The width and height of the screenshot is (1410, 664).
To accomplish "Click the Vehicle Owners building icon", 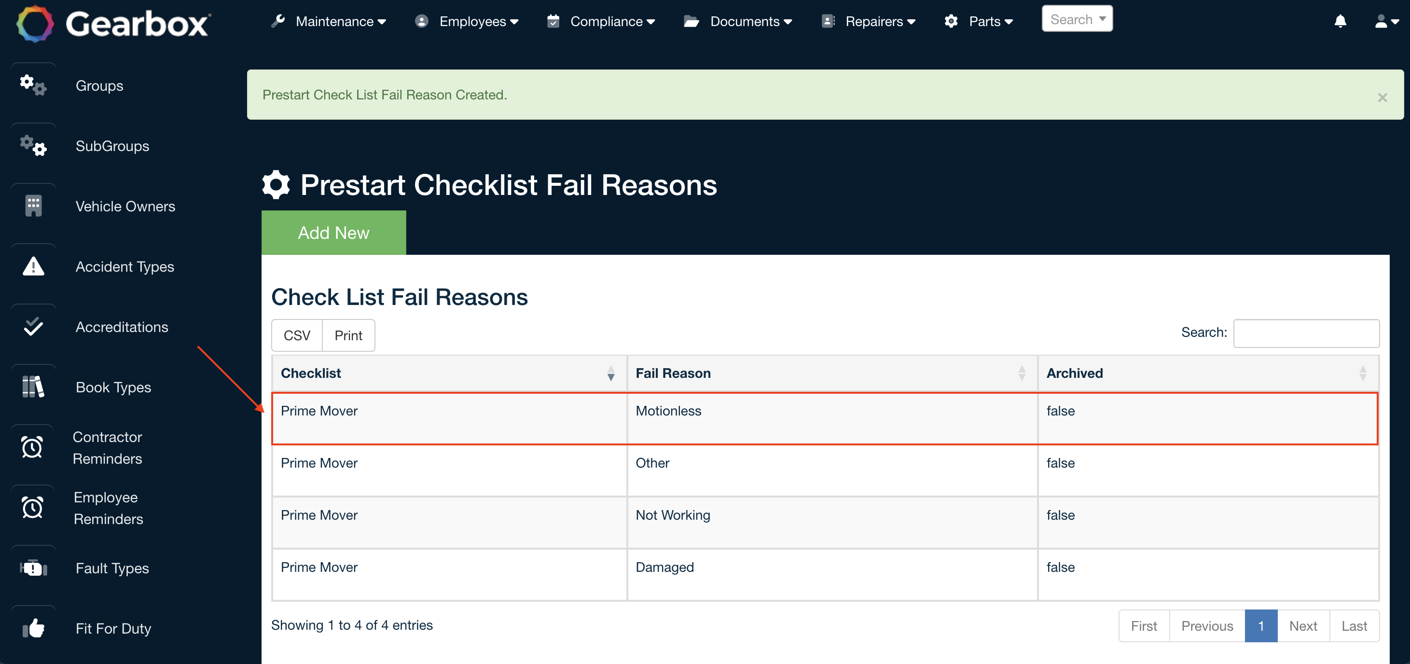I will [33, 206].
